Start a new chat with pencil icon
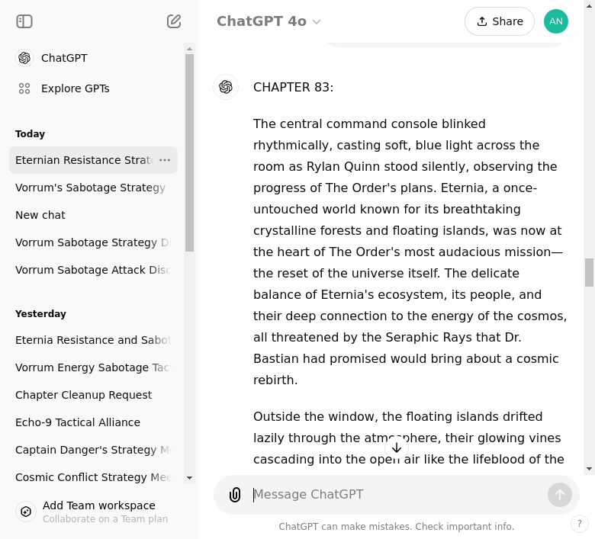The image size is (595, 539). point(174,21)
